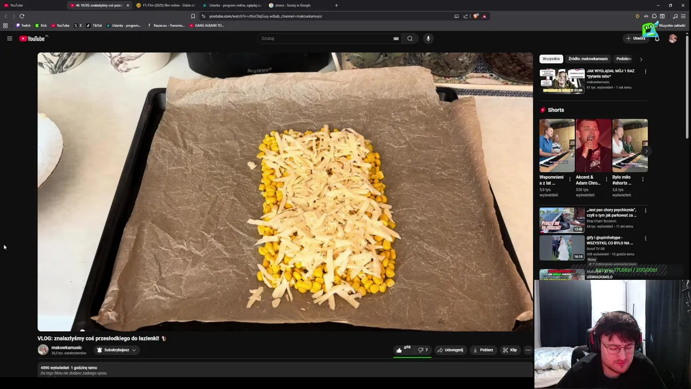This screenshot has height=389, width=691.
Task: Switch to first YouTube browser tab
Action: point(32,5)
